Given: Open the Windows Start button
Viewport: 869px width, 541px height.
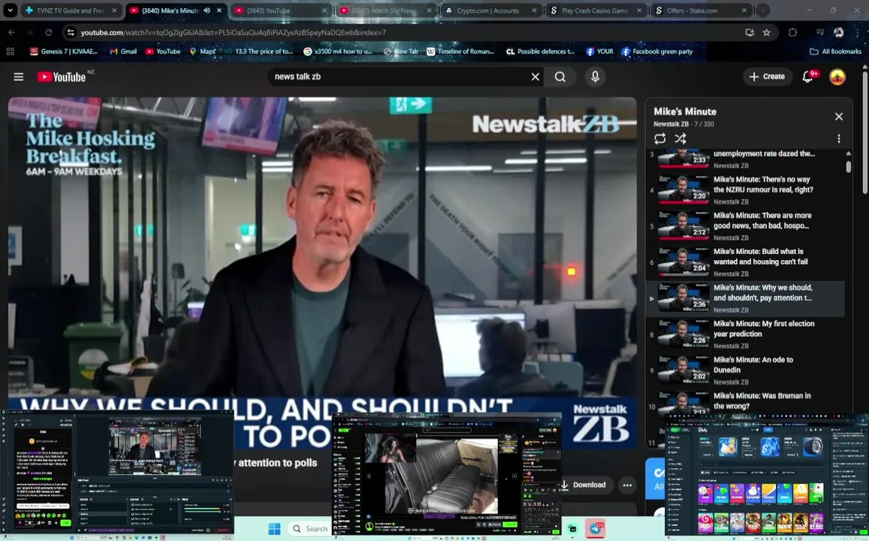Looking at the screenshot, I should click(274, 528).
